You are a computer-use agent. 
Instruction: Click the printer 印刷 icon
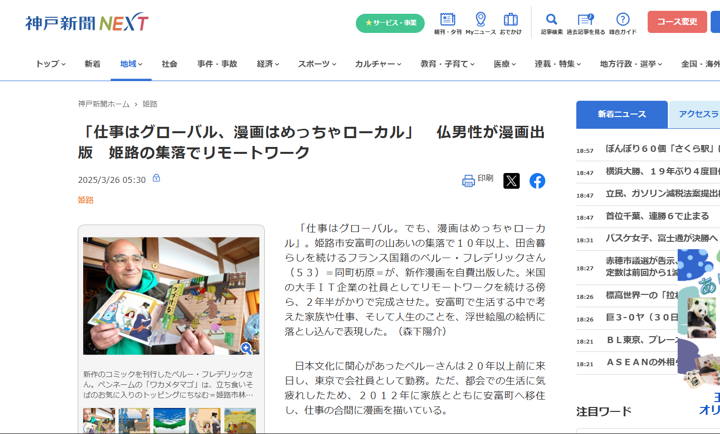click(469, 181)
